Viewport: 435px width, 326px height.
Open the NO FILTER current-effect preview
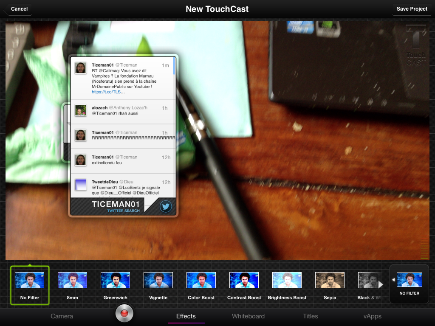[410, 279]
